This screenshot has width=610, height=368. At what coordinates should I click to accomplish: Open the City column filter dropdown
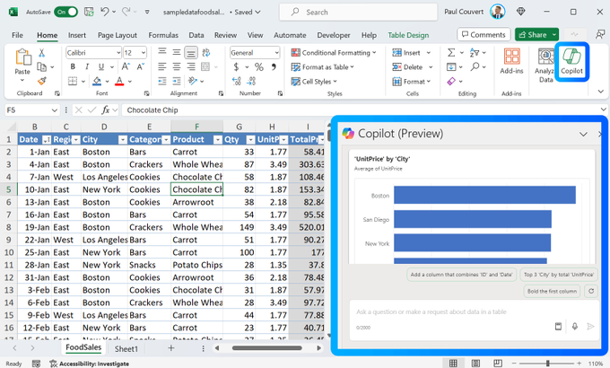tap(123, 140)
